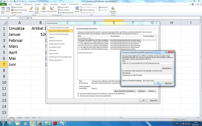Switch to the Tabelle2 sheet tab
The width and height of the screenshot is (202, 126).
point(20,118)
